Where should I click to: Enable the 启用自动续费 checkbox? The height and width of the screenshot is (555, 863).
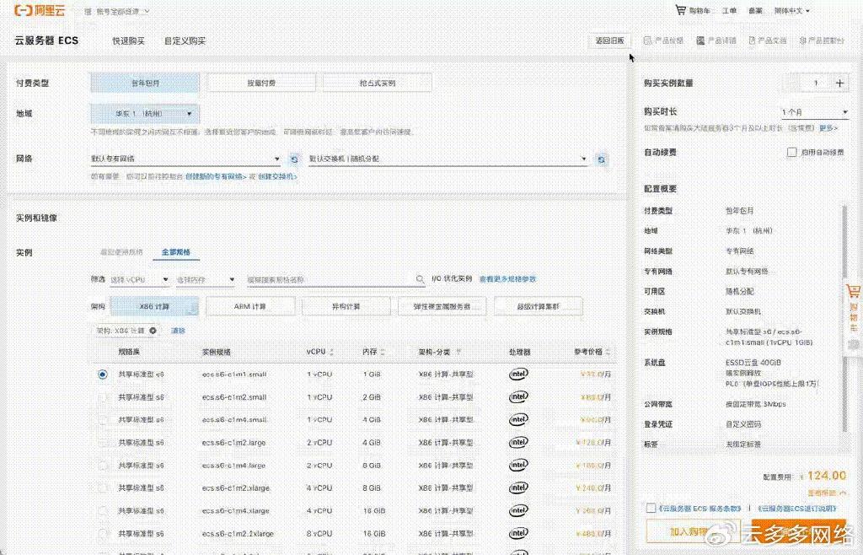[792, 152]
